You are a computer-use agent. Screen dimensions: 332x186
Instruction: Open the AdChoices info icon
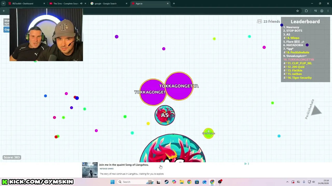(x=245, y=164)
